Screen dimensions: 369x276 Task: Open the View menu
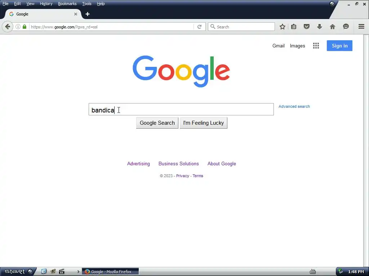30,4
